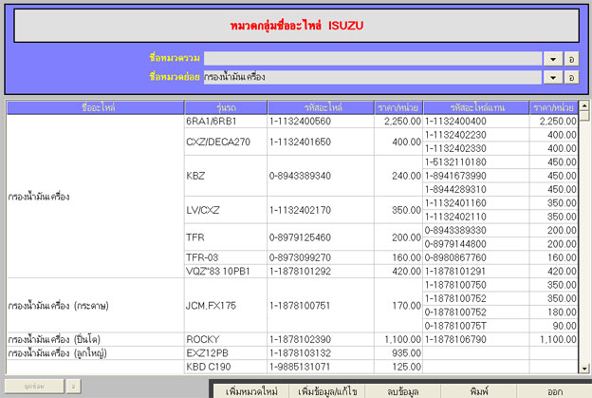Click the ชื่ออะไหล่ column header

[x=96, y=107]
